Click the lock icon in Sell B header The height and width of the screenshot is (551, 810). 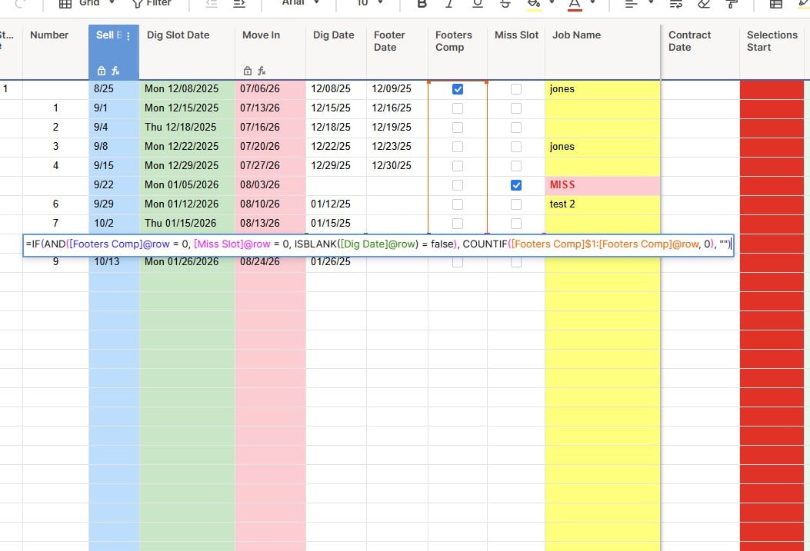pos(102,71)
